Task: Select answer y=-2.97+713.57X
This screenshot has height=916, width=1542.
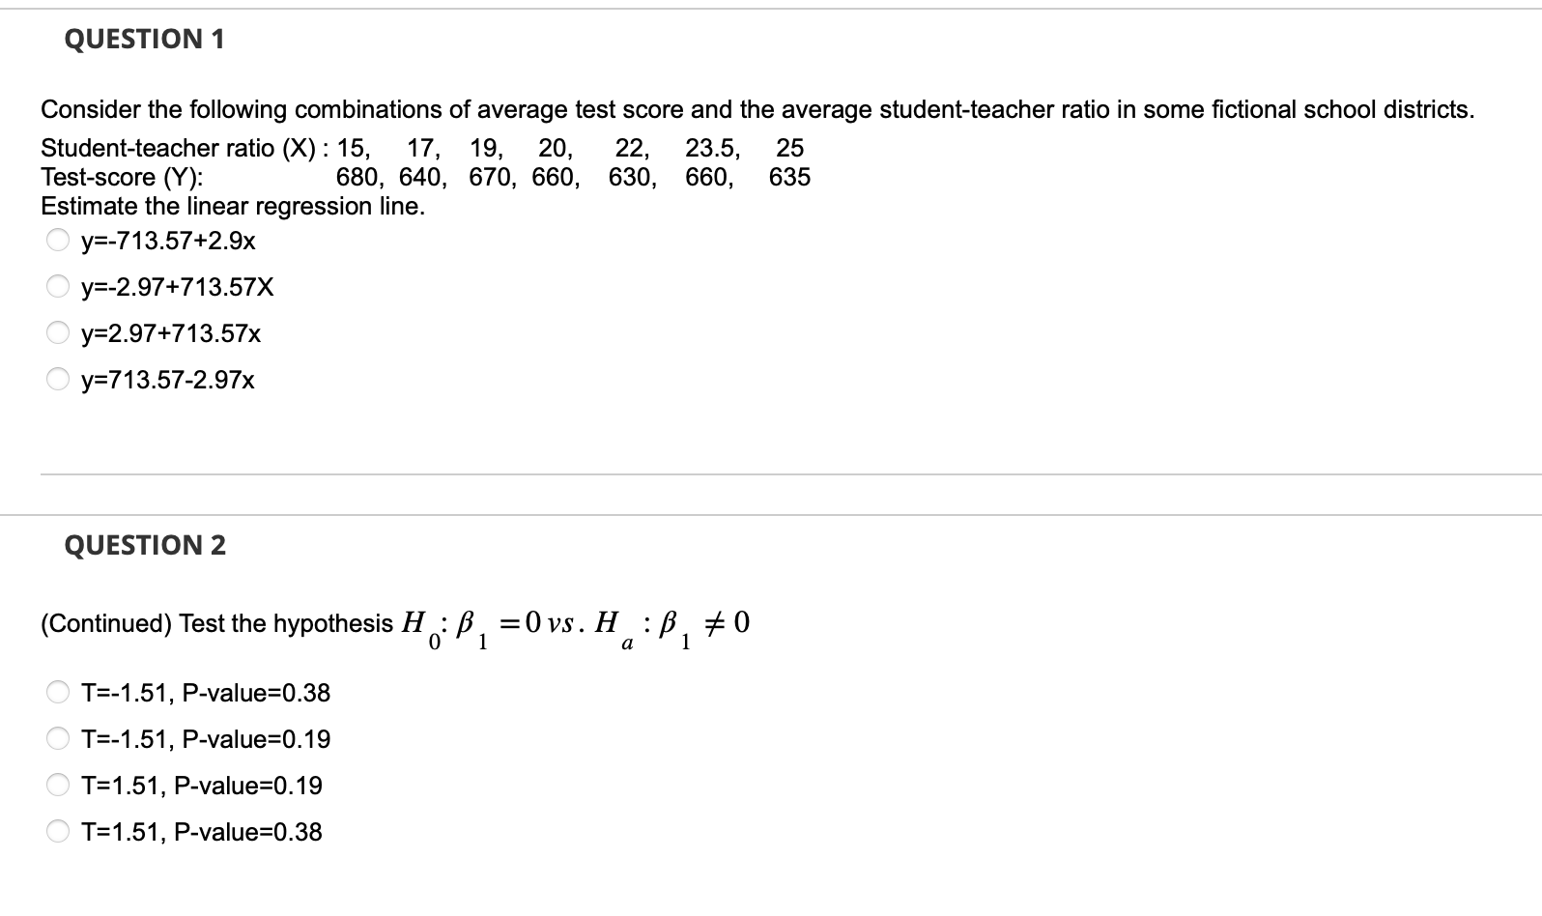Action: coord(55,285)
